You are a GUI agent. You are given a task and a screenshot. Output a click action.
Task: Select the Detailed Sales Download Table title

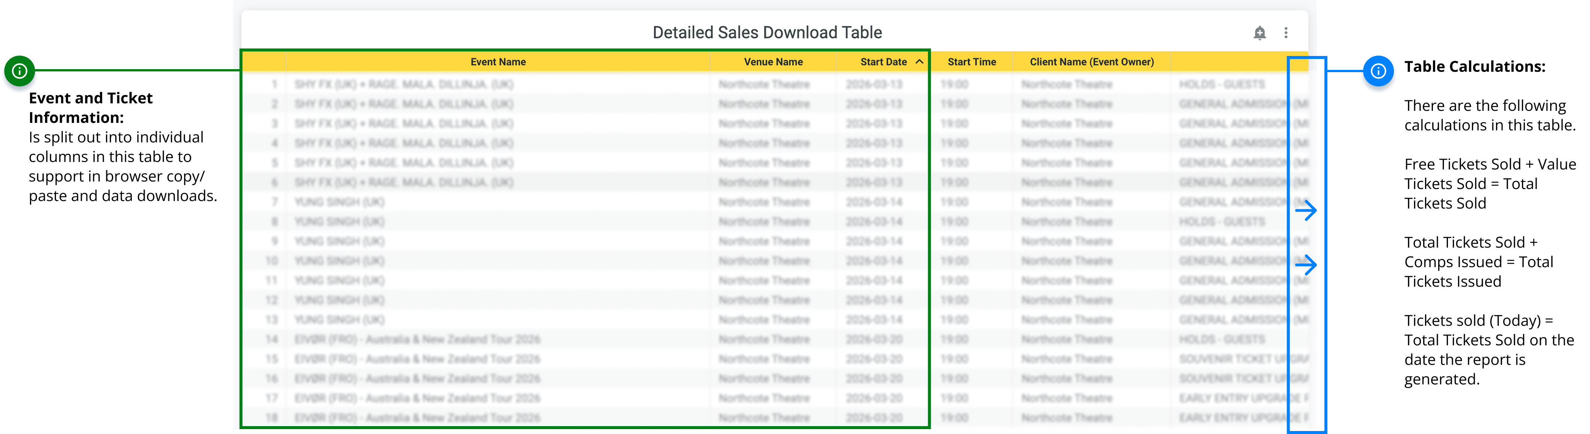(x=767, y=32)
